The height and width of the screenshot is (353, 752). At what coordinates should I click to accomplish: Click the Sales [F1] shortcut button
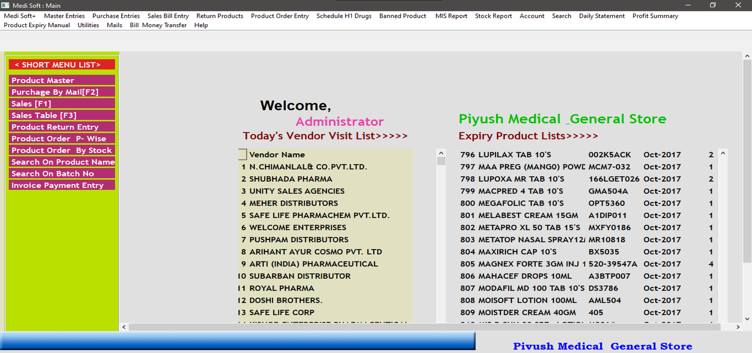[62, 104]
